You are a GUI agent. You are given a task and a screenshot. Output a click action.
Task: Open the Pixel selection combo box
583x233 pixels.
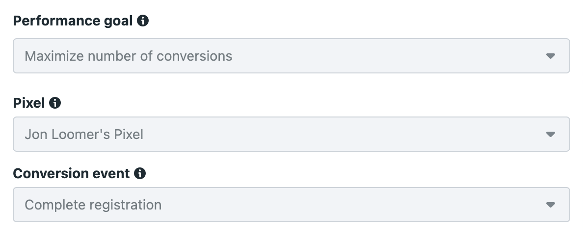(291, 134)
